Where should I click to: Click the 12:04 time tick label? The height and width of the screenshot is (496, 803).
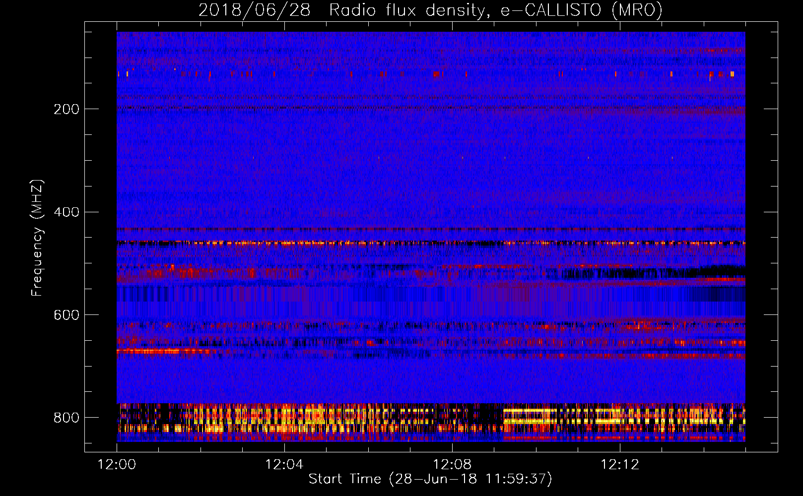pyautogui.click(x=284, y=464)
